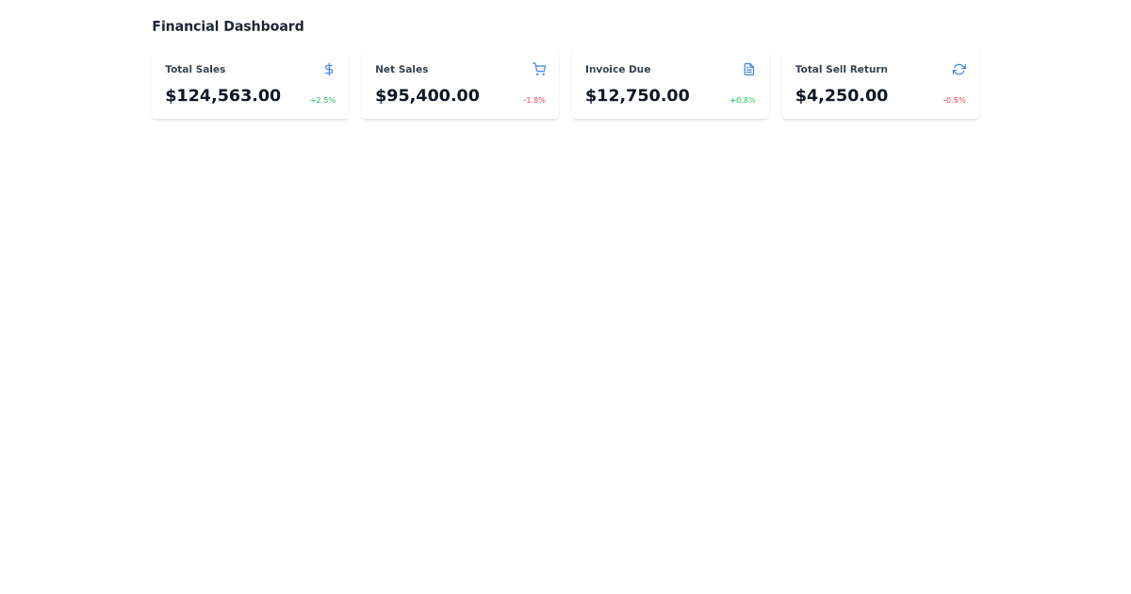Click the Invoice Due card title
The width and height of the screenshot is (1131, 594).
point(617,69)
